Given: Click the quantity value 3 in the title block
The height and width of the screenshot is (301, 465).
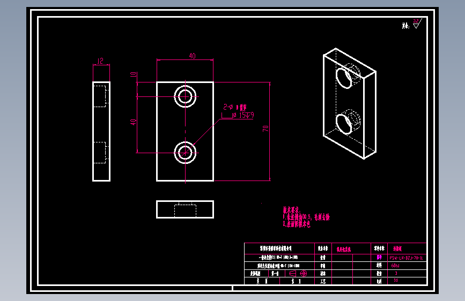Looking at the screenshot, I should click(396, 273).
